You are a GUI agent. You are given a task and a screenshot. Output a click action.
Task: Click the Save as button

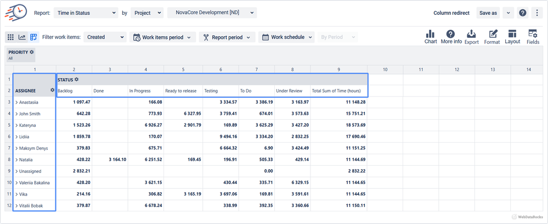(488, 13)
